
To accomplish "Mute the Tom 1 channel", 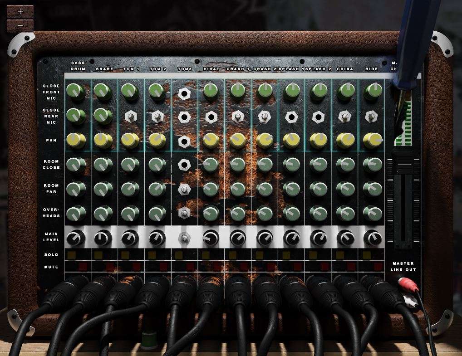I will [137, 267].
